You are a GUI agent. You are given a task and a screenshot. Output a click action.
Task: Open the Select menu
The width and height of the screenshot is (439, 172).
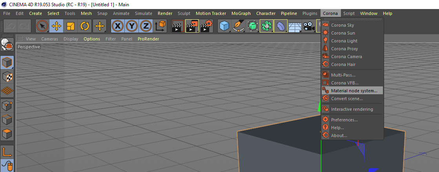pyautogui.click(x=53, y=13)
